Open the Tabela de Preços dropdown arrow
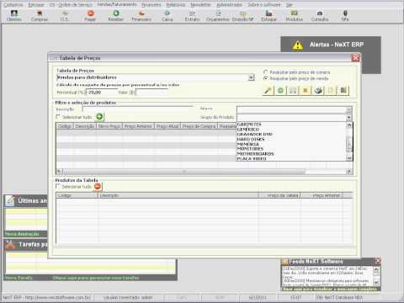The height and width of the screenshot is (303, 404). click(252, 77)
